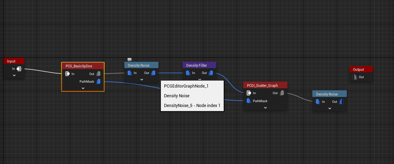This screenshot has height=164, width=394.
Task: Click PCGI_Scatter_Graph's Out pin
Action: click(x=282, y=93)
